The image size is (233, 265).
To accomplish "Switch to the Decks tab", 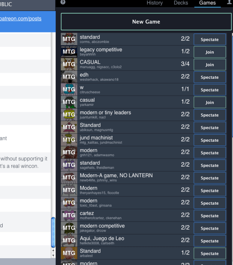I will coord(181,3).
